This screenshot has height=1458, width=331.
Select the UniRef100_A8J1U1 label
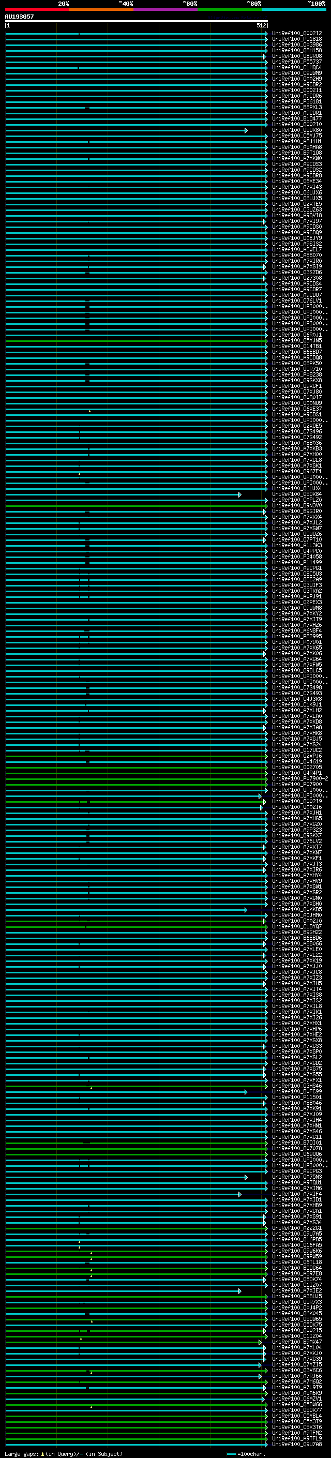(x=297, y=142)
